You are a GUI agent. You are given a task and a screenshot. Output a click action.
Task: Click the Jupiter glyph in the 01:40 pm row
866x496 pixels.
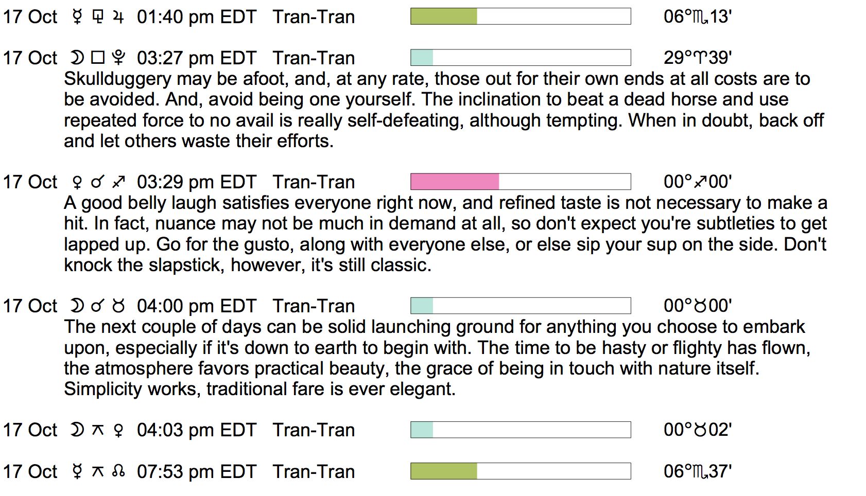[x=118, y=17]
